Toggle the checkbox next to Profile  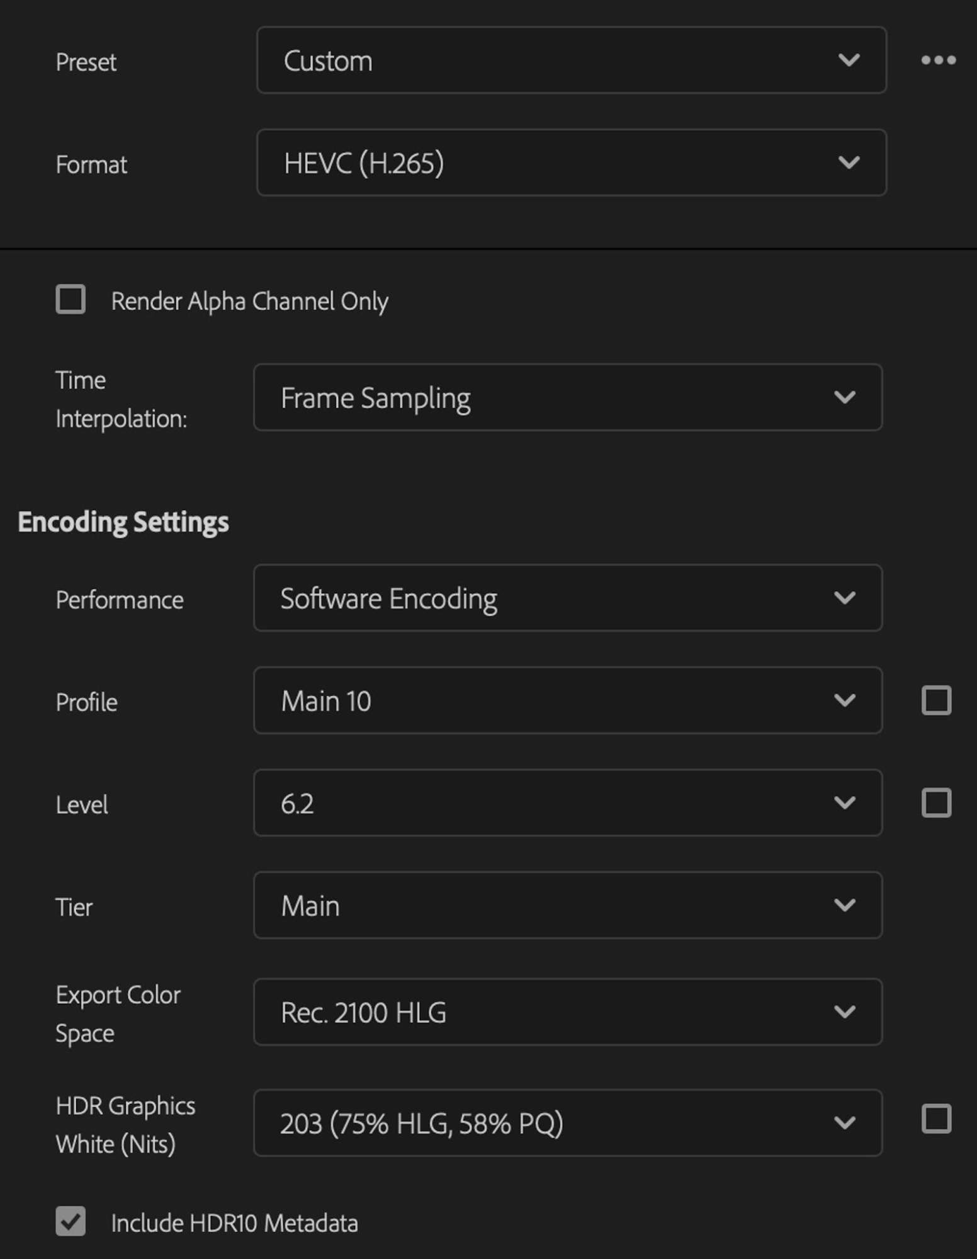(936, 700)
